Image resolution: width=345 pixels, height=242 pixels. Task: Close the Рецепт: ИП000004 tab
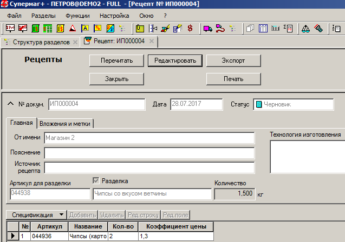(x=152, y=41)
